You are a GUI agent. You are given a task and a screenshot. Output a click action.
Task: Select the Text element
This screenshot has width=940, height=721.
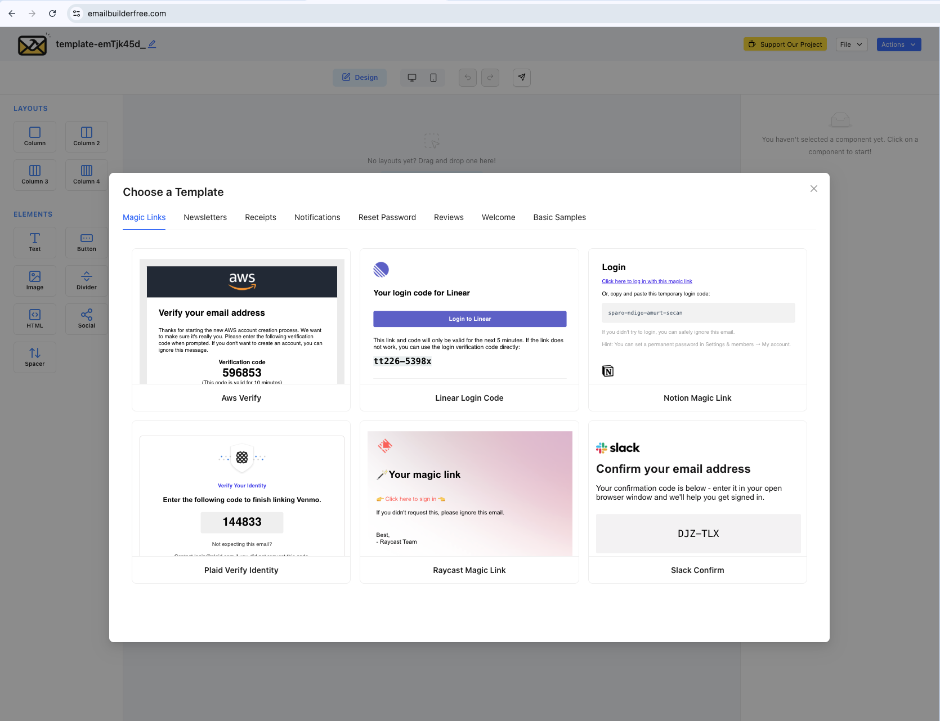(34, 242)
